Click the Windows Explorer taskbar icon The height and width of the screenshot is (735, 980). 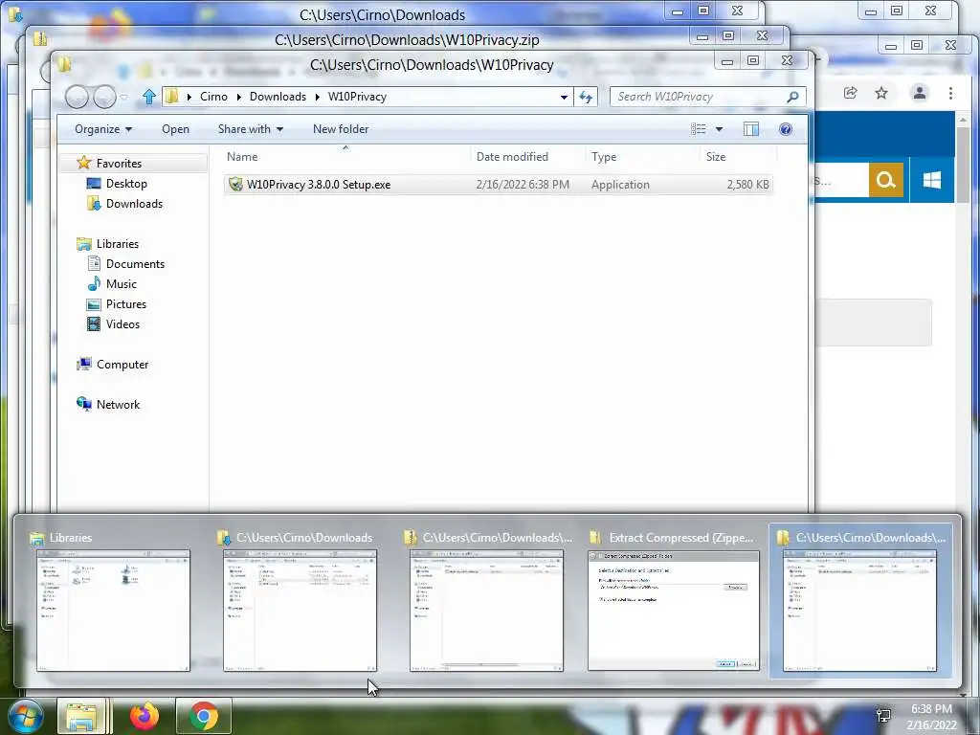[82, 717]
